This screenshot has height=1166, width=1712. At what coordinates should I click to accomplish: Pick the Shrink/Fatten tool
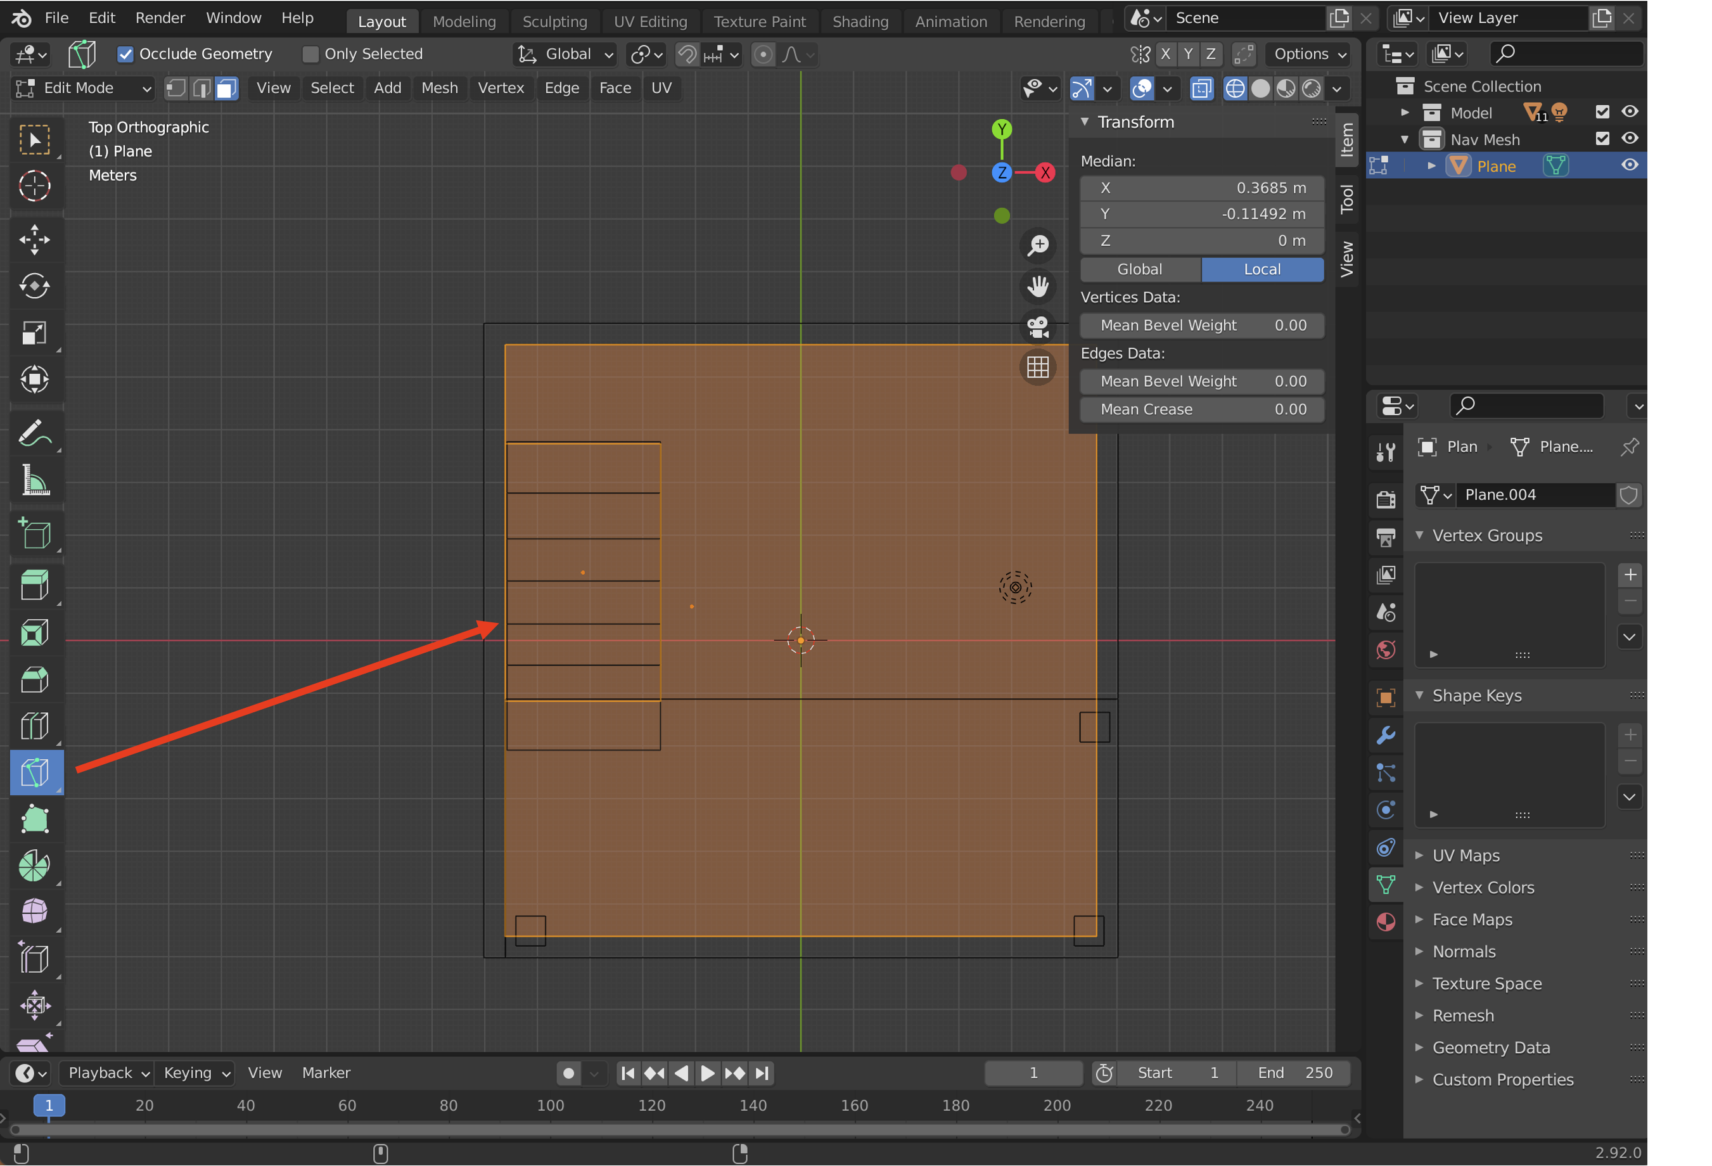tap(35, 1006)
